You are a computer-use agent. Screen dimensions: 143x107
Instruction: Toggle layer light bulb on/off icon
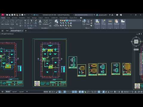click(x=61, y=21)
